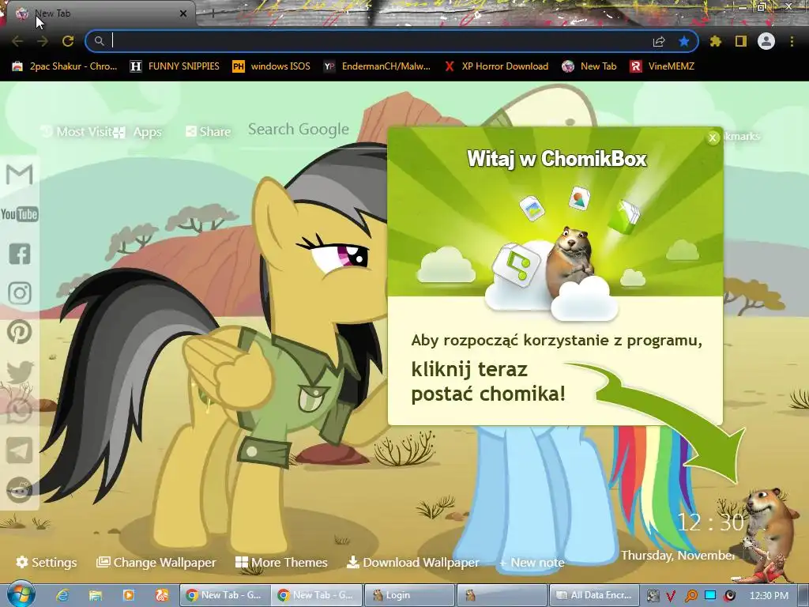Open a new browser tab with plus button
This screenshot has width=809, height=607.
(213, 13)
